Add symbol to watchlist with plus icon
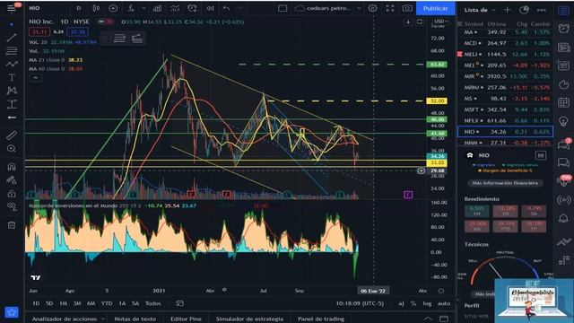574x323 pixels. [x=507, y=10]
